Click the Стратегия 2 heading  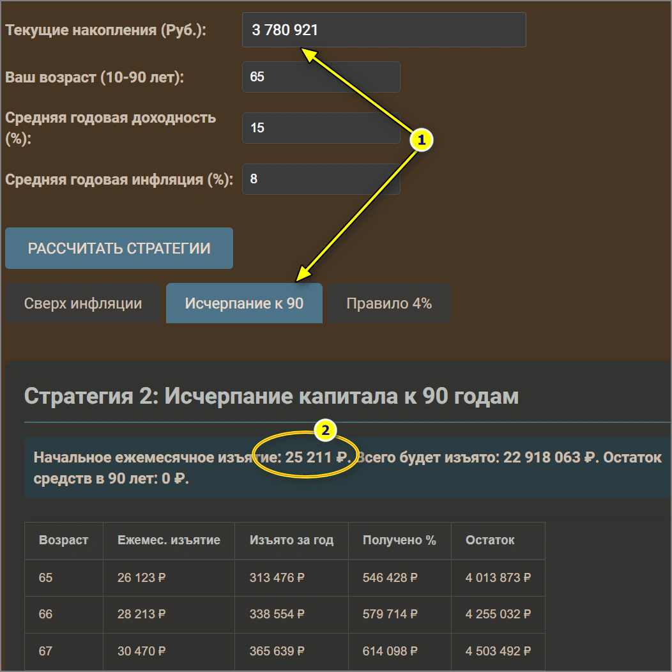(271, 395)
